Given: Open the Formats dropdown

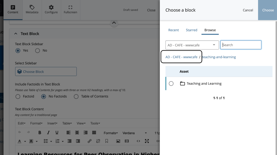Looking at the screenshot, I should click(111, 133).
